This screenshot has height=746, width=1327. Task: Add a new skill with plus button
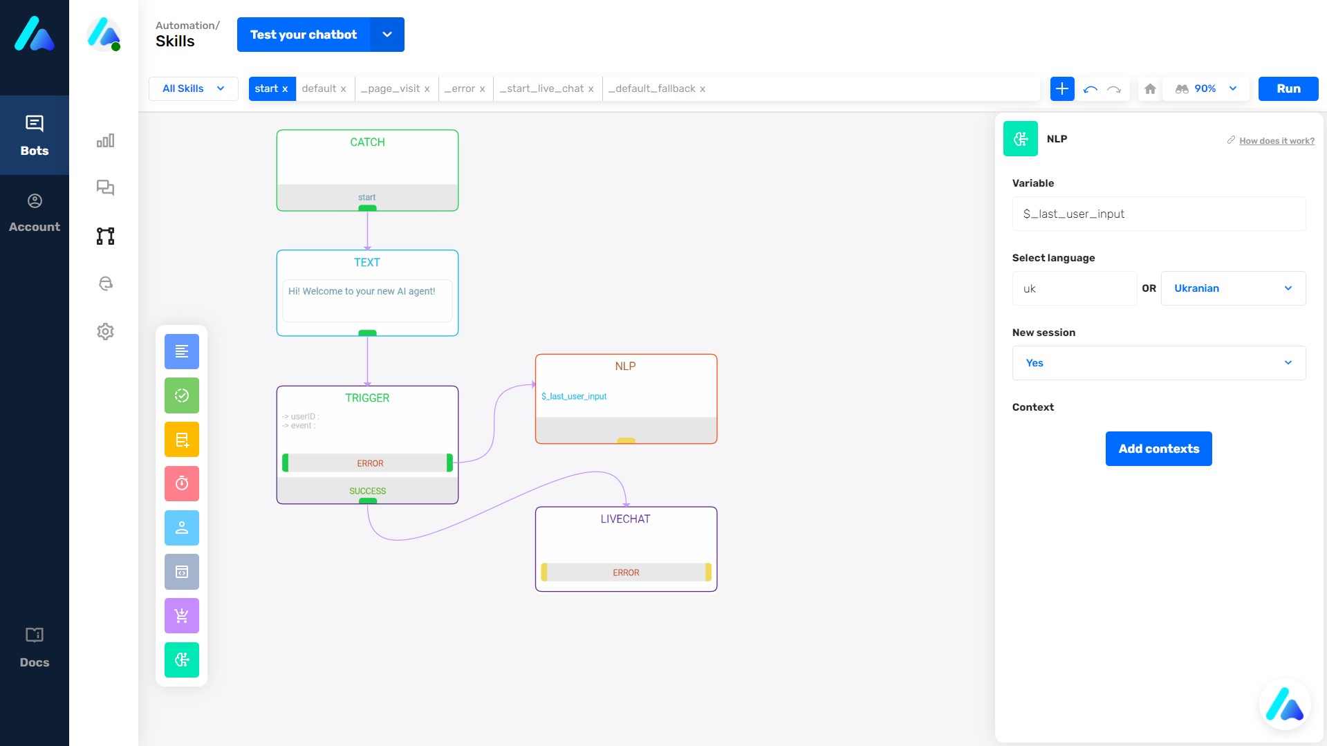pyautogui.click(x=1061, y=89)
